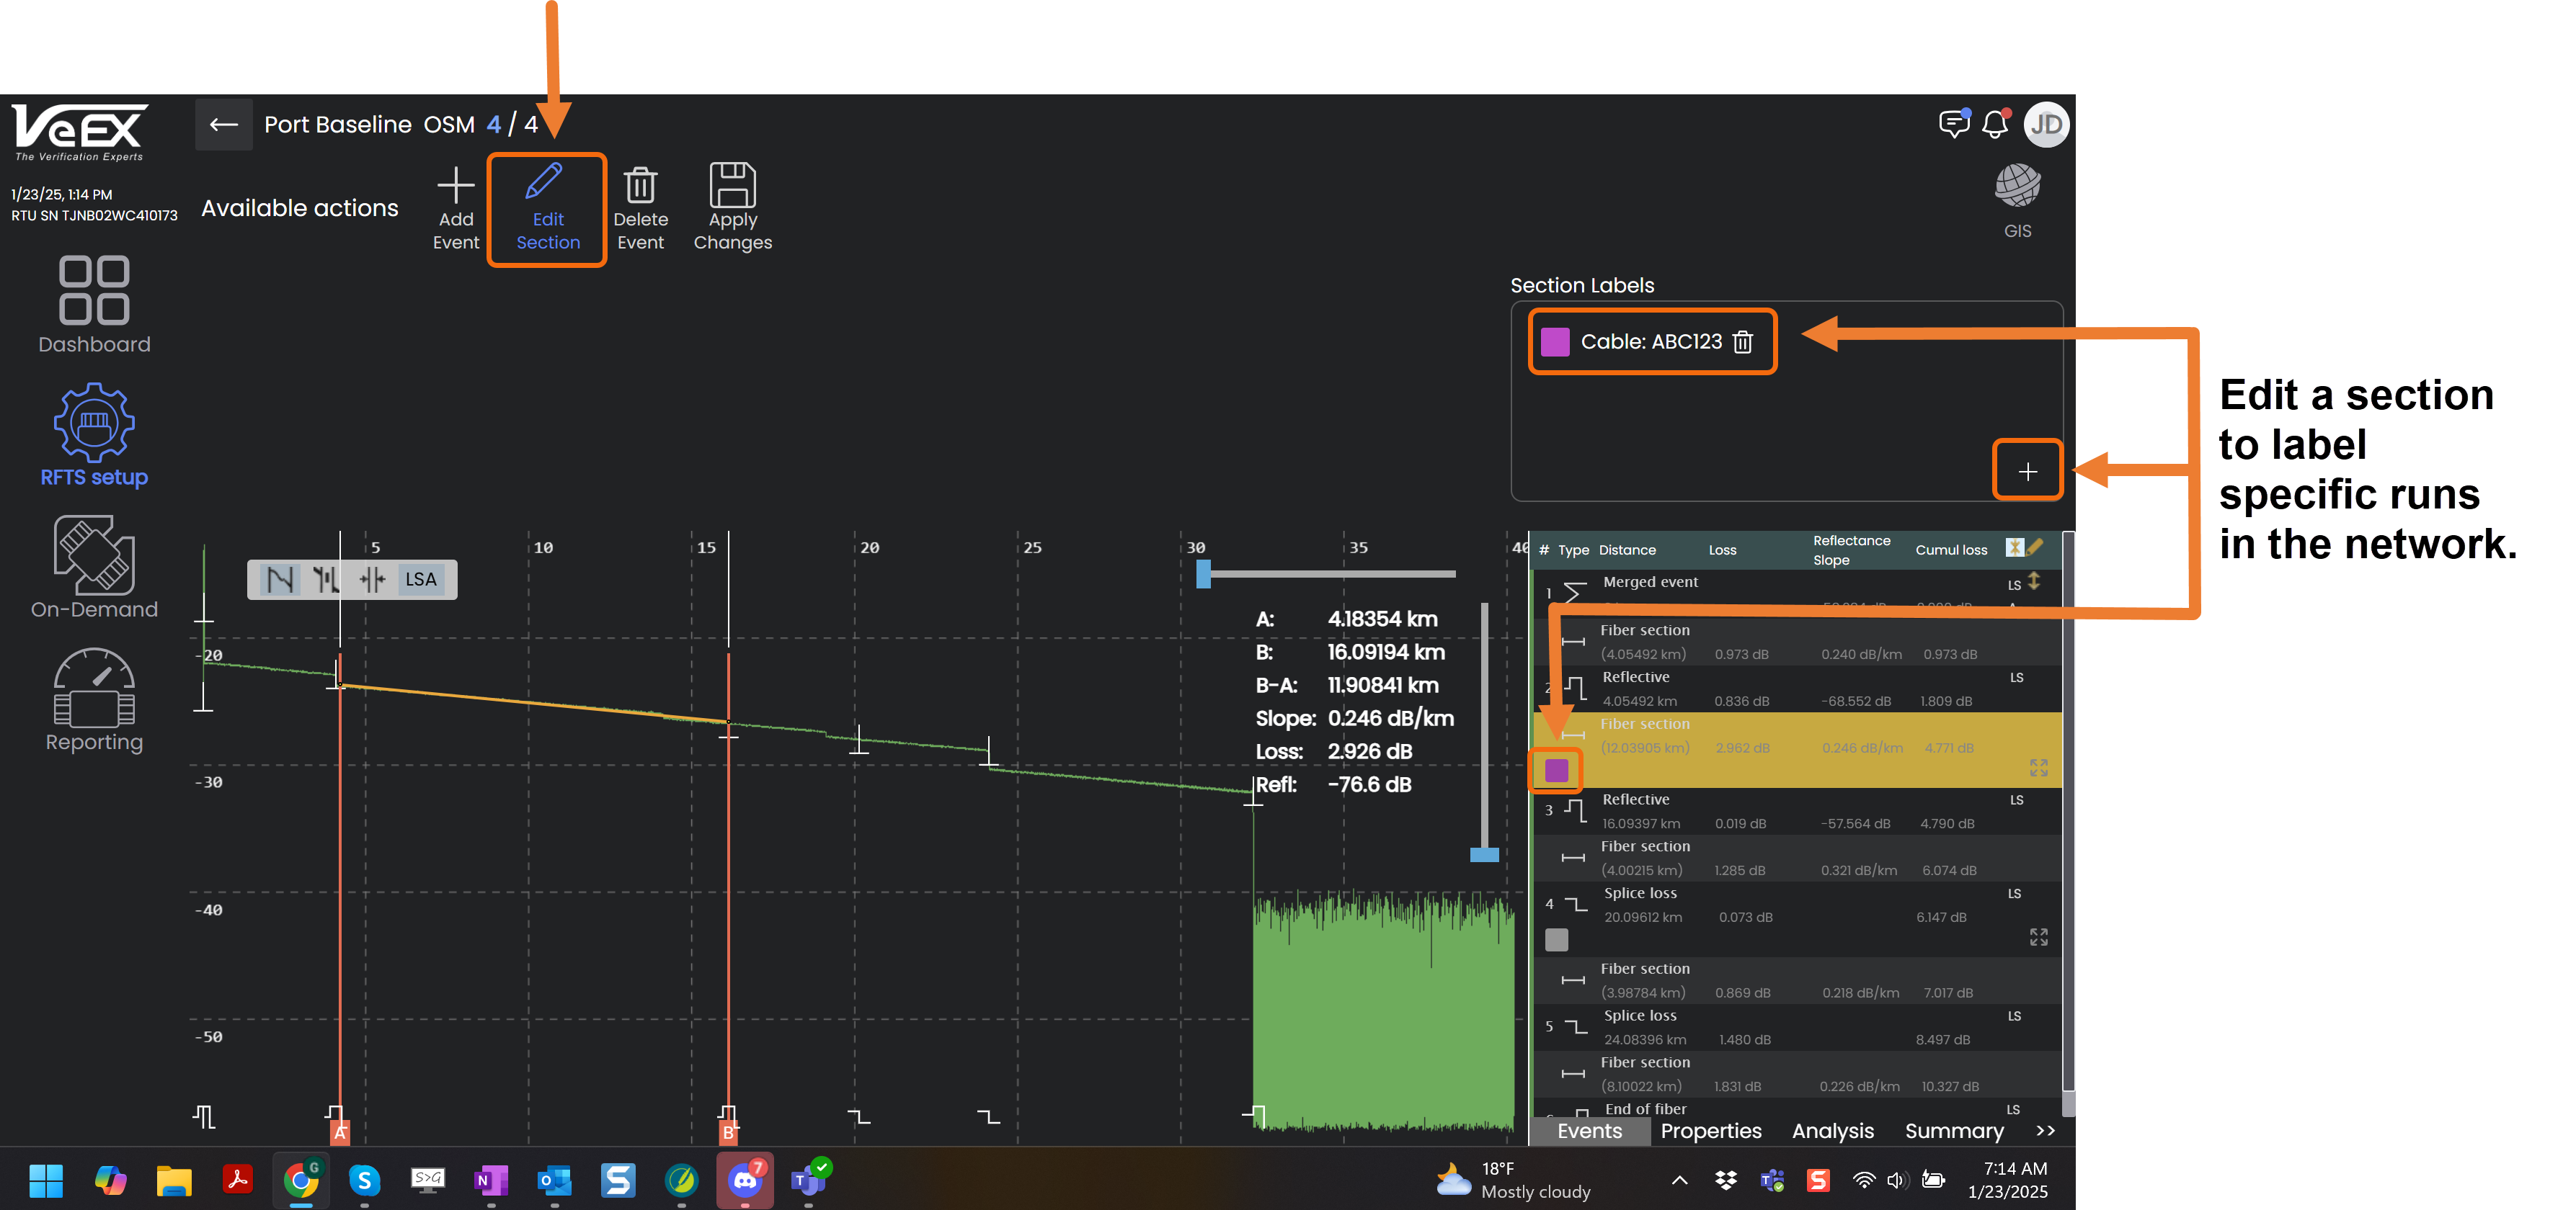Expand the Splice loss 20.09612 km row
This screenshot has width=2576, height=1210.
[x=2038, y=937]
